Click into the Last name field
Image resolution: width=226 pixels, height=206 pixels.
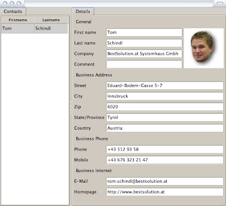144,43
